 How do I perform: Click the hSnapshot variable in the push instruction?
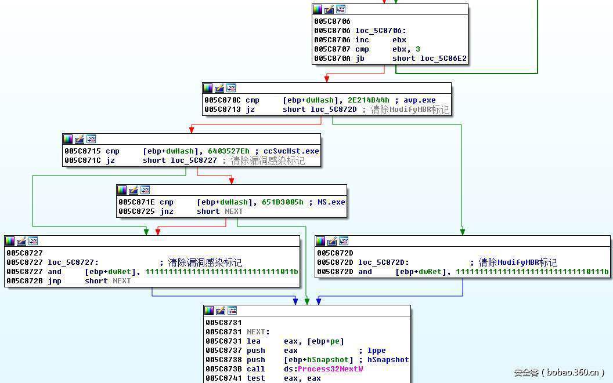tap(330, 360)
